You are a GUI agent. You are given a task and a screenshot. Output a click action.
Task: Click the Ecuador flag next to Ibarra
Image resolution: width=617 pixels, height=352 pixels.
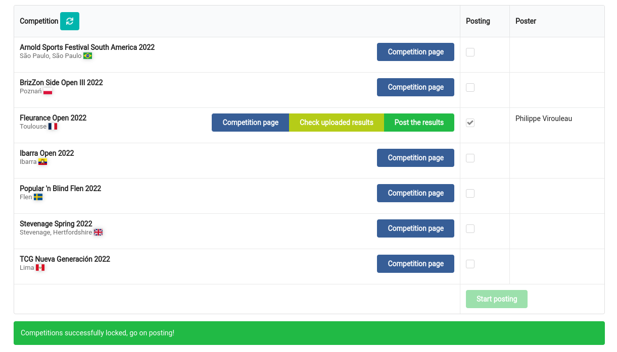point(42,162)
